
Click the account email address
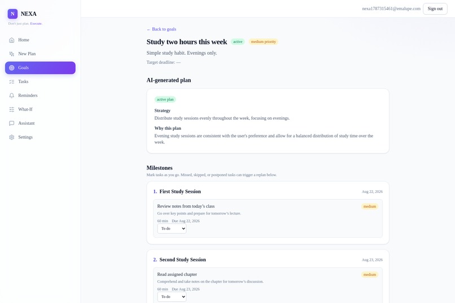coord(391,8)
